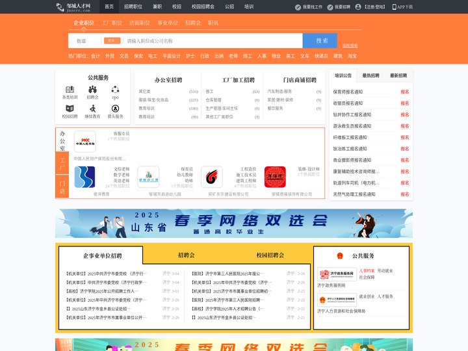Click 报名 next to 保育师报名通知
Screen dimensions: 468x351
point(405,92)
